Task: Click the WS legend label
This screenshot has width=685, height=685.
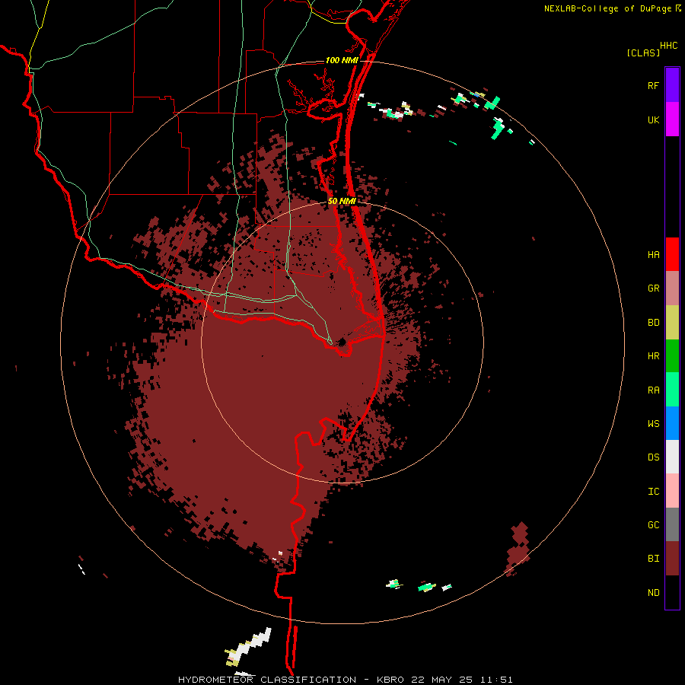Action: [x=653, y=424]
